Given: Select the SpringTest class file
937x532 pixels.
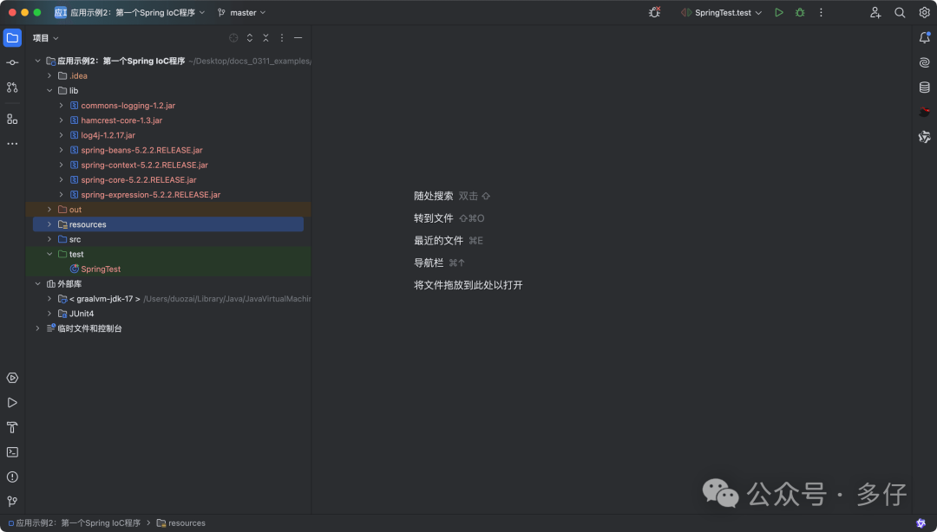Looking at the screenshot, I should (x=101, y=269).
